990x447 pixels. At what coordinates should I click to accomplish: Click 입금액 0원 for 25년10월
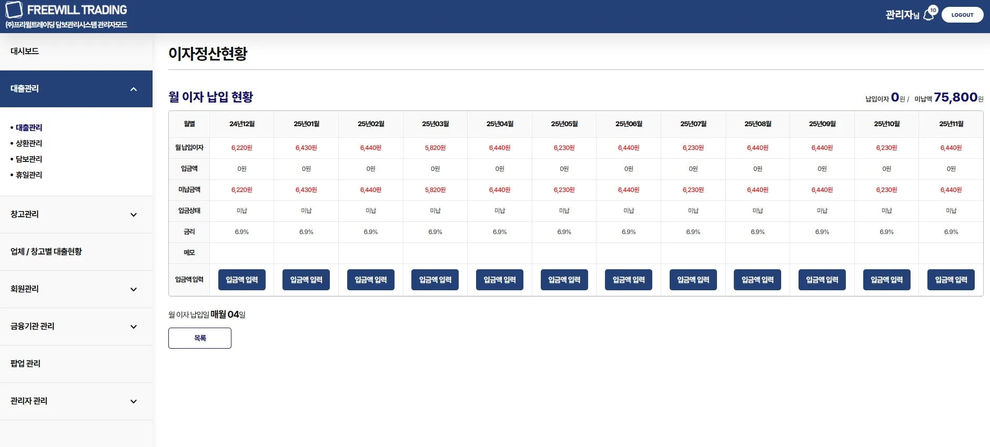click(887, 169)
